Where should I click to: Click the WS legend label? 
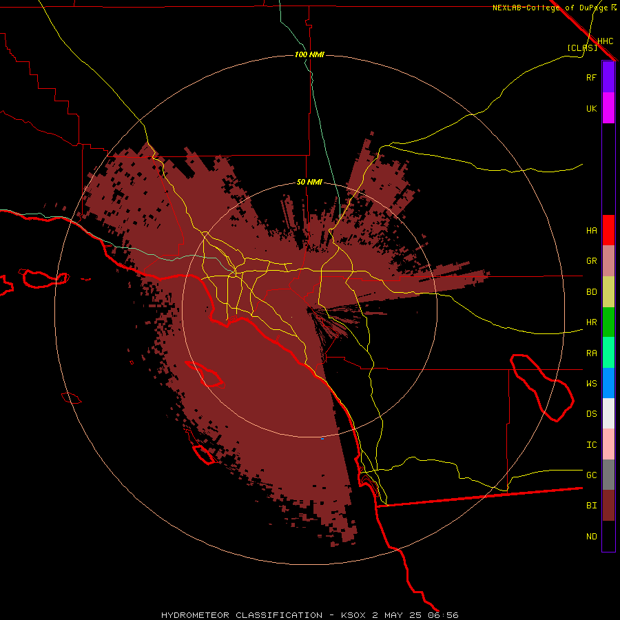(591, 384)
